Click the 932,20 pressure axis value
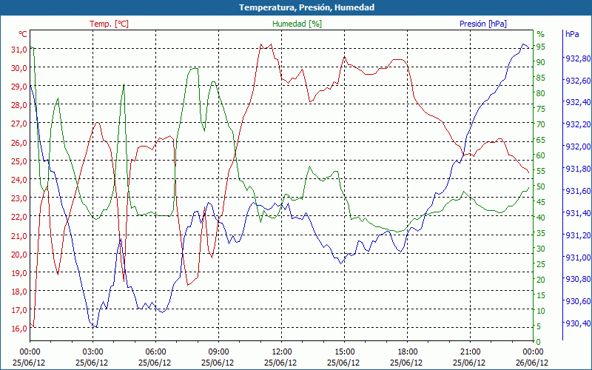This screenshot has width=592, height=370. click(578, 124)
